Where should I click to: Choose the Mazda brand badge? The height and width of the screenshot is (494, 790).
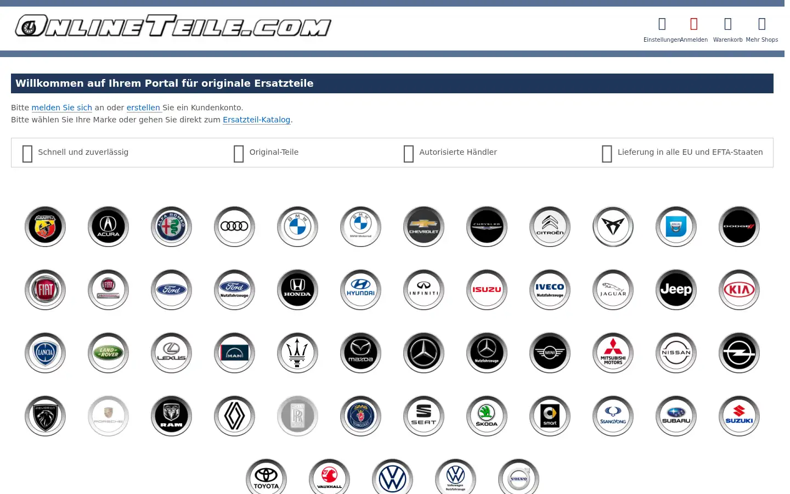[x=360, y=353]
